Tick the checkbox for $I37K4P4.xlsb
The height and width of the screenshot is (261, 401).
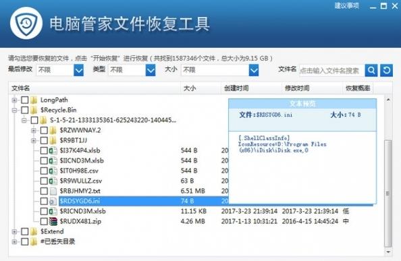[x=44, y=150]
